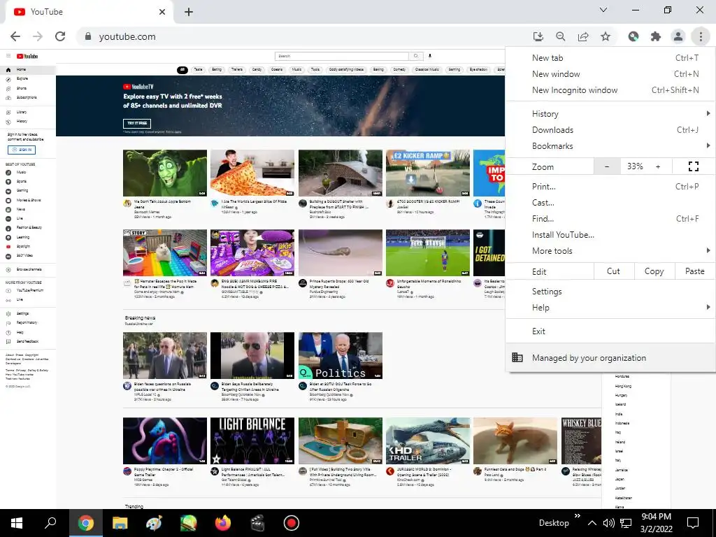This screenshot has height=537, width=716.
Task: Click the YouTube search magnifier button
Action: tap(415, 56)
